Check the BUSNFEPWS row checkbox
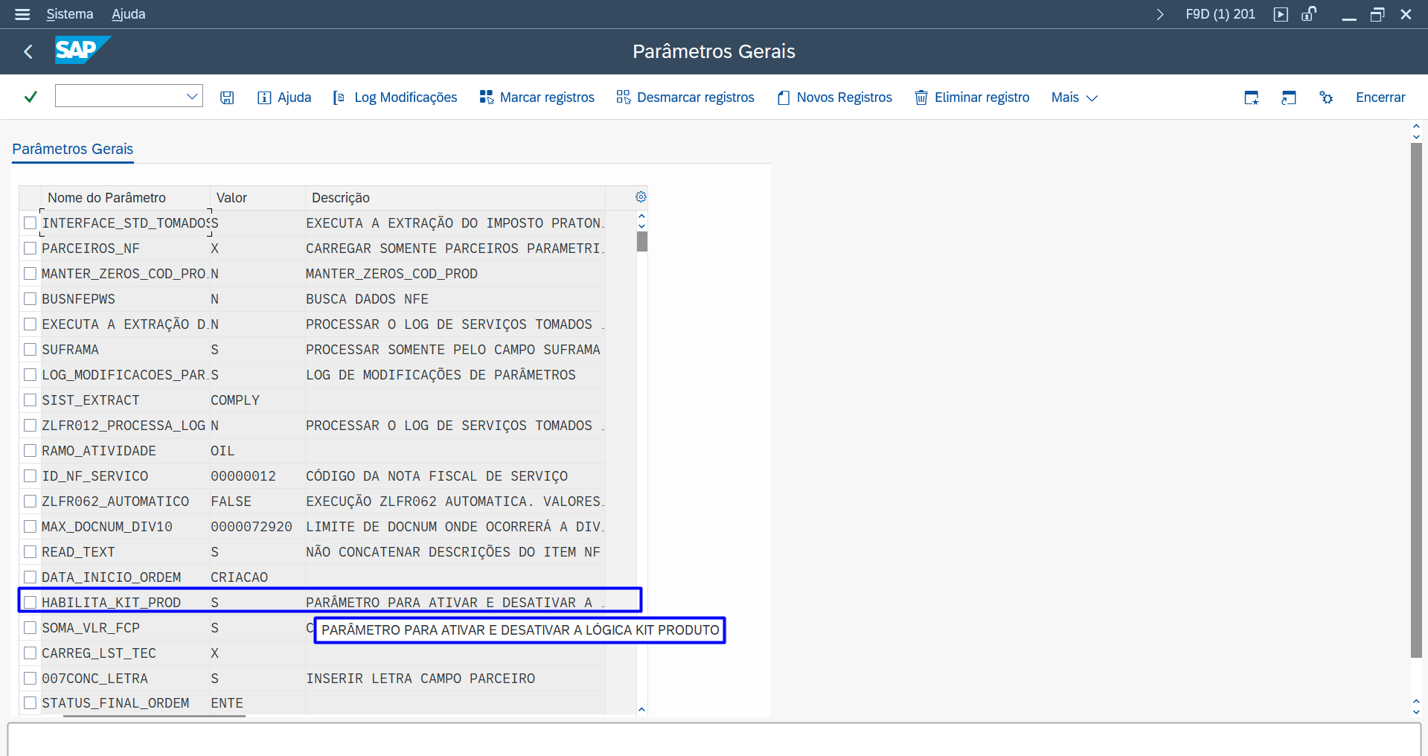 coord(30,299)
